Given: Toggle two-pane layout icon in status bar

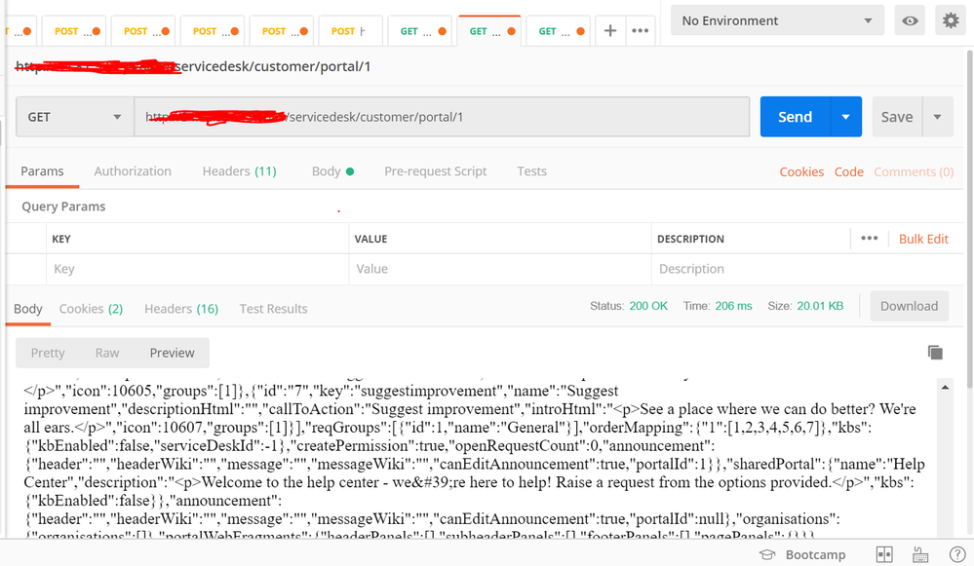Looking at the screenshot, I should tap(884, 554).
